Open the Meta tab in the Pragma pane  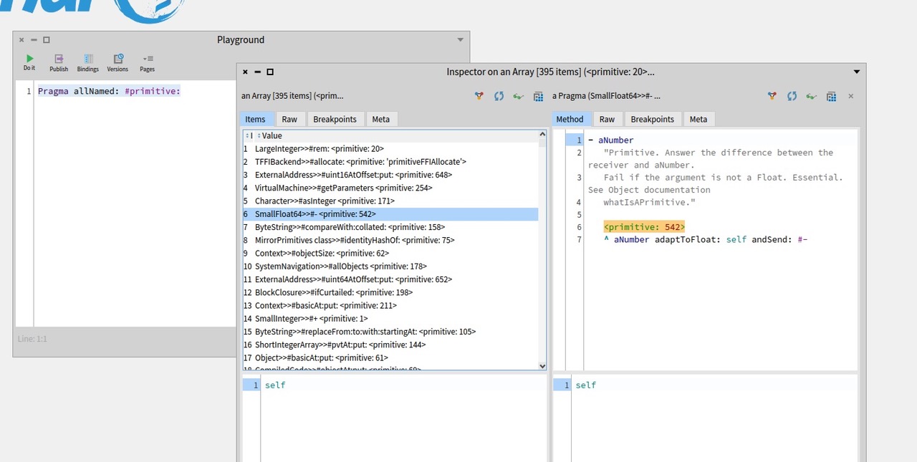pos(698,120)
